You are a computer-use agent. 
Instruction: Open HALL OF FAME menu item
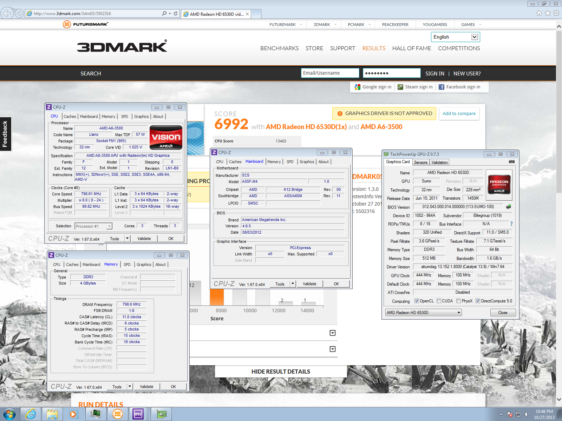click(411, 48)
